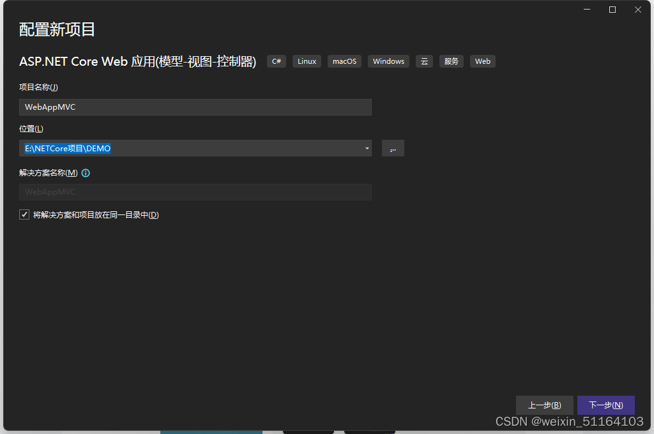Click the E:\NETCore项目\DEMO path text

coord(66,148)
